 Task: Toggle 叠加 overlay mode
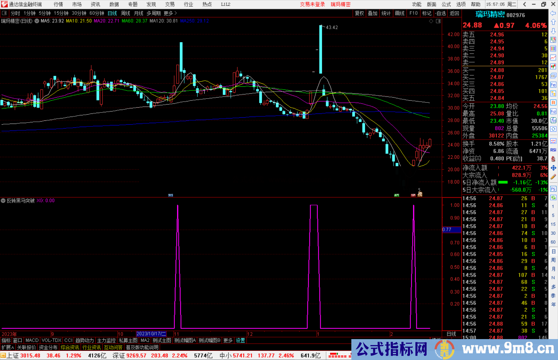(373, 13)
